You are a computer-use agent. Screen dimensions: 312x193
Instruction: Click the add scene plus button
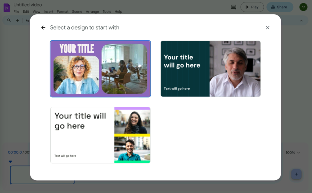click(296, 174)
